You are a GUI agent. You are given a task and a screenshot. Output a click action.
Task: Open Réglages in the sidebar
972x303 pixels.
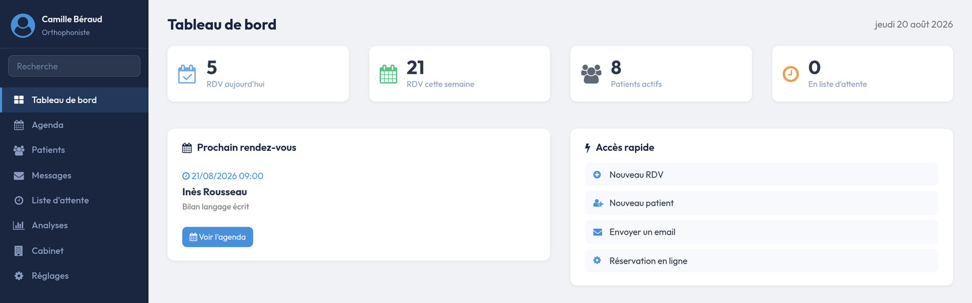[x=74, y=276]
